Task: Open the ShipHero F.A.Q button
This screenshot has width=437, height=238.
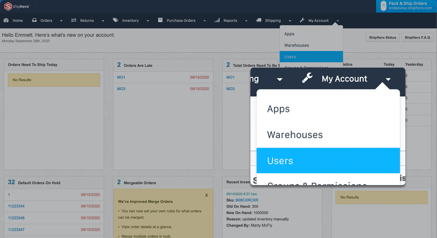Action: click(x=417, y=37)
